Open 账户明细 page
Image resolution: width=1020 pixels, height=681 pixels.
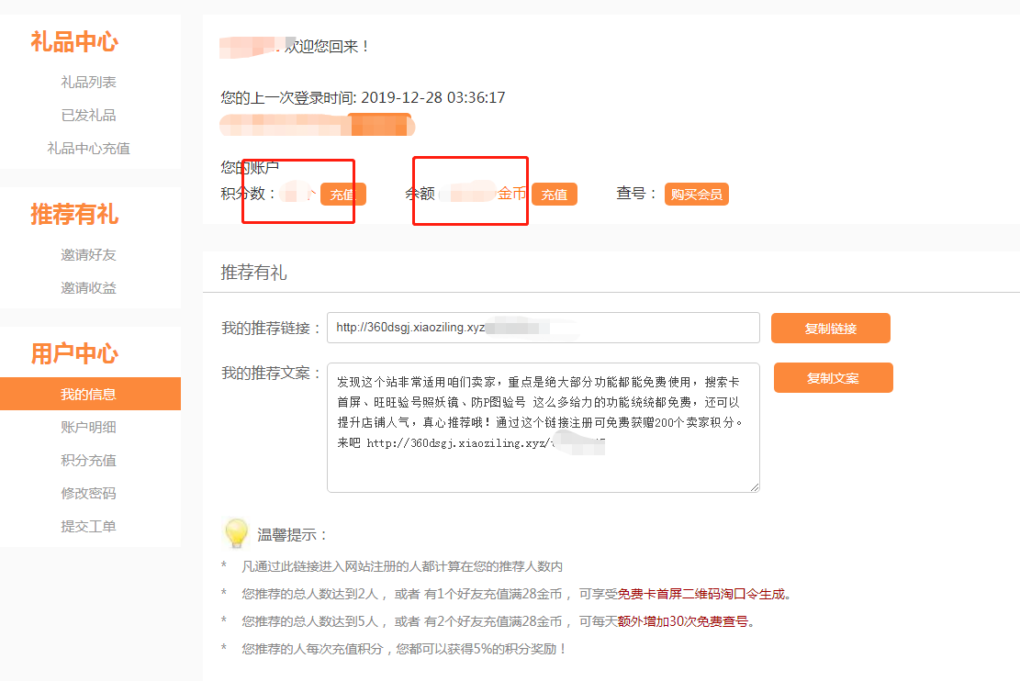click(89, 427)
